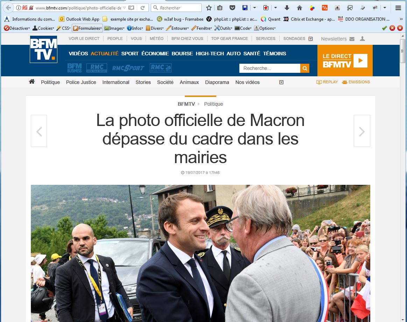
Task: Click in the BFMTV Recherche search field
Action: 270,68
